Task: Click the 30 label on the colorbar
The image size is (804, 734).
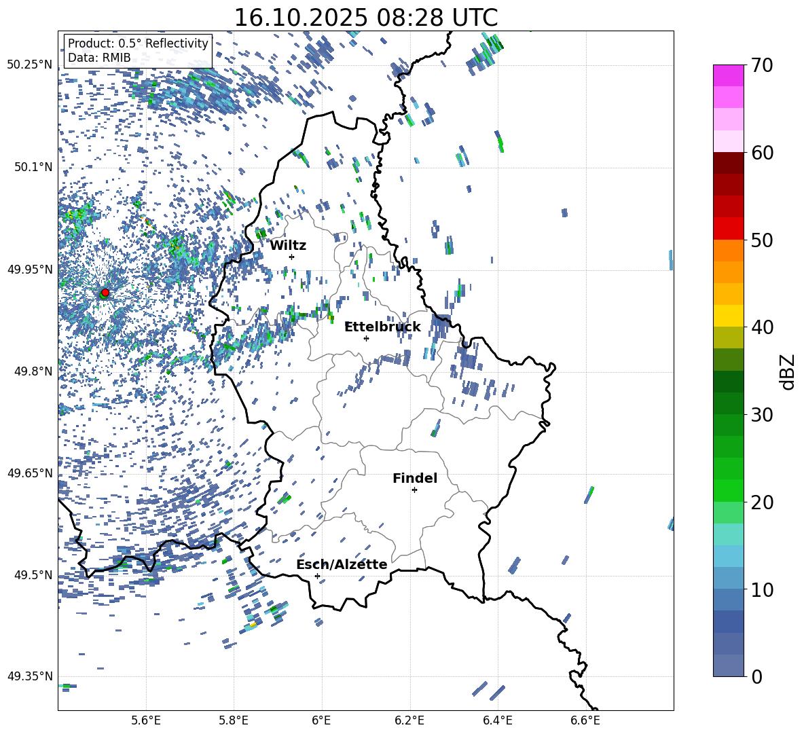Action: click(x=762, y=415)
